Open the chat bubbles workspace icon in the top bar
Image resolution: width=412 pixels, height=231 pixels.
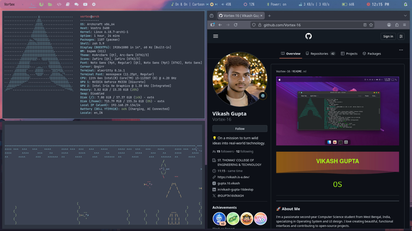[76, 4]
